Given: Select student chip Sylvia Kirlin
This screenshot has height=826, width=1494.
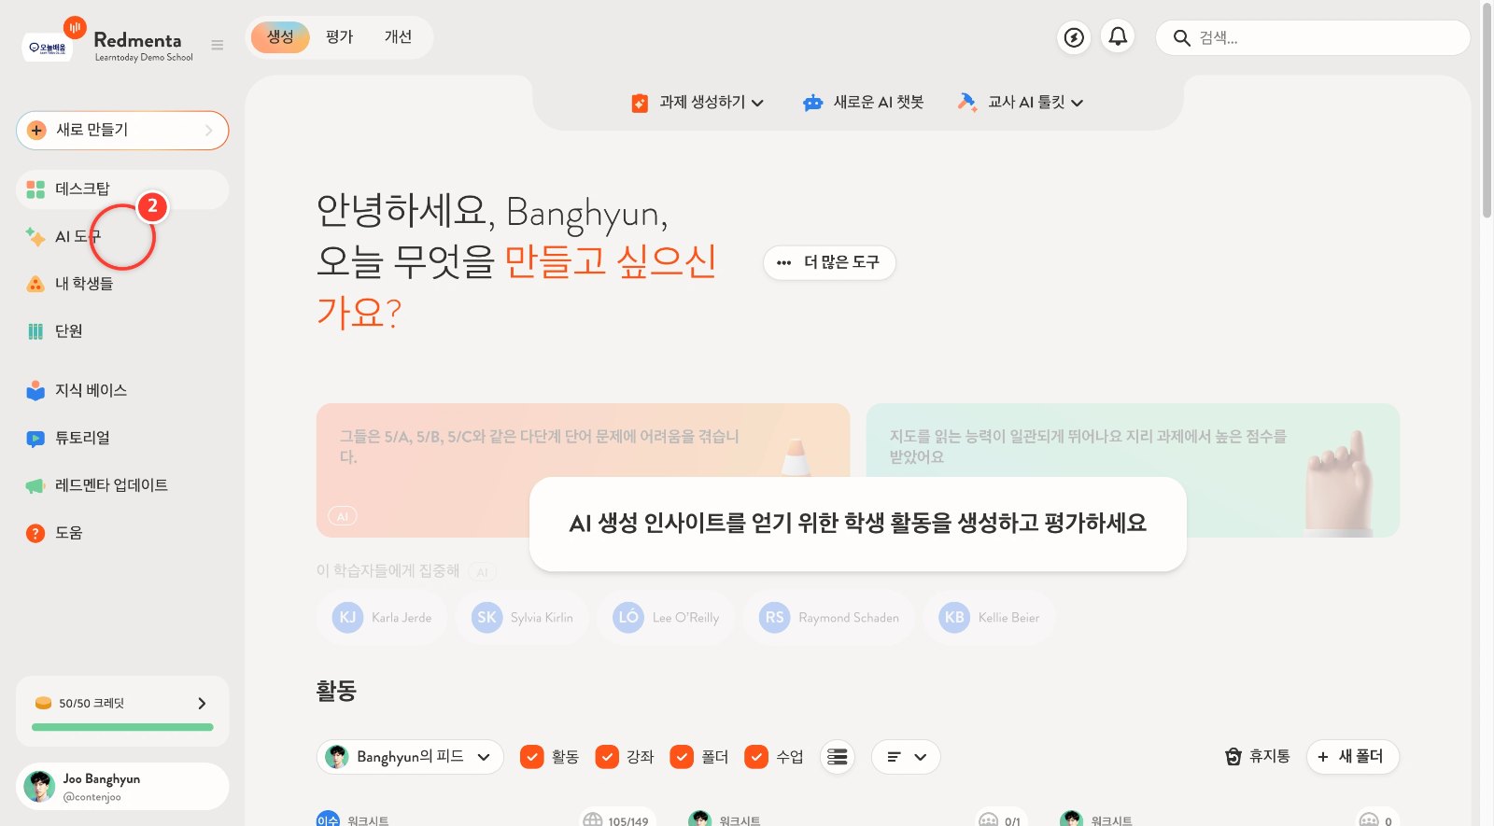Looking at the screenshot, I should pos(522,618).
